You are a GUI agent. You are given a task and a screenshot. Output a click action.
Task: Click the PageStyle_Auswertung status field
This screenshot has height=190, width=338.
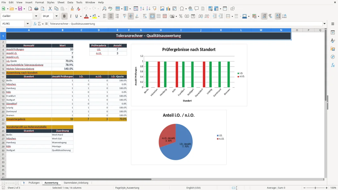(127, 188)
